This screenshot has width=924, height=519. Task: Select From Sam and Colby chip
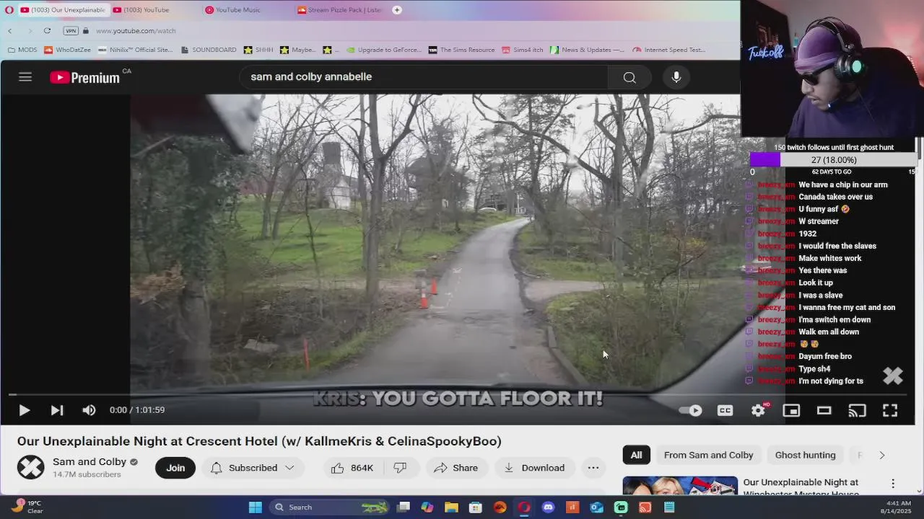(x=708, y=455)
